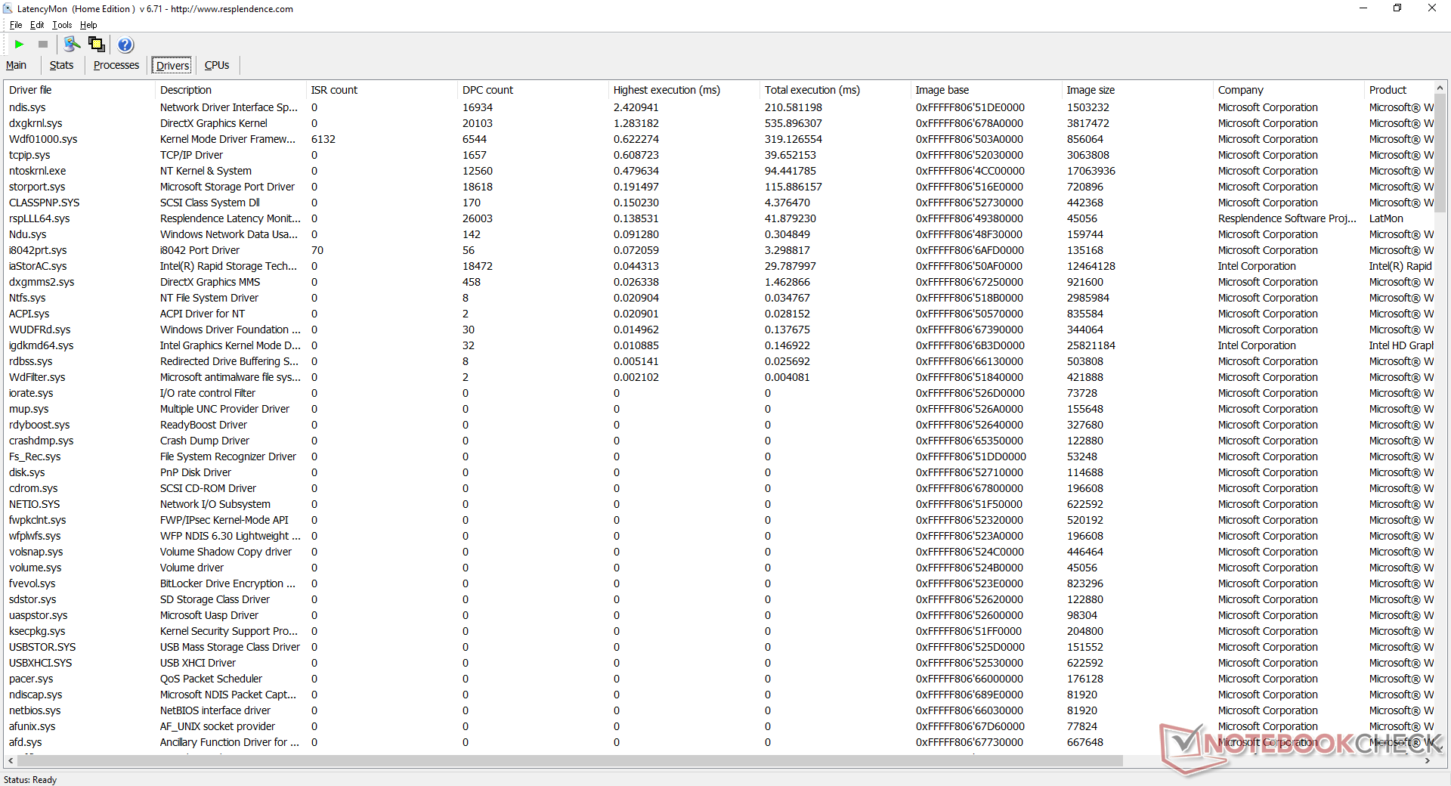
Task: Select the rspLLL64.sys driver row
Action: 719,218
